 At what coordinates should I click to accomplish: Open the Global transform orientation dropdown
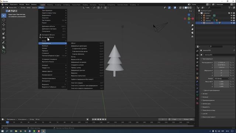(87, 7)
